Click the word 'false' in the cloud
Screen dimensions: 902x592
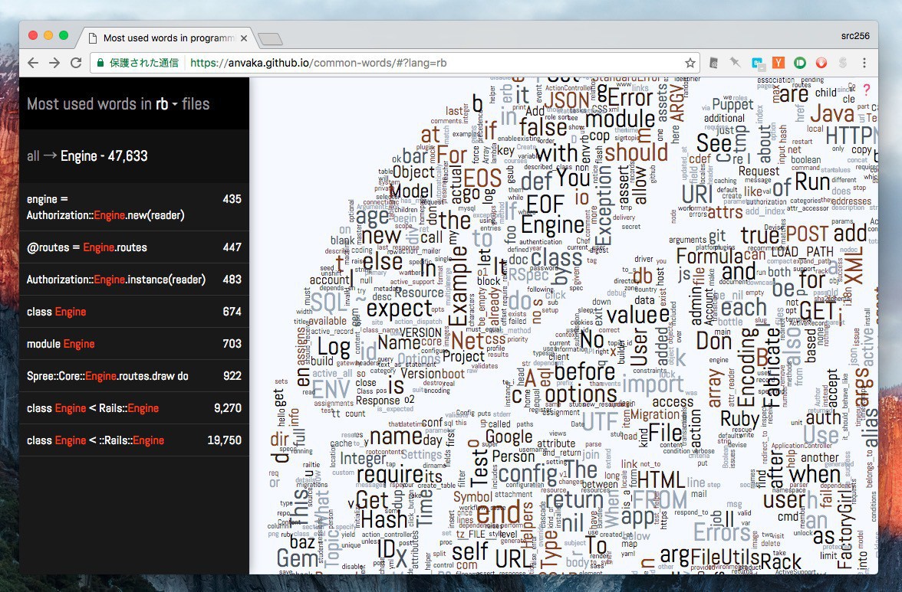coord(543,127)
